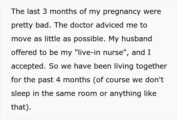Click the word "possible" in third line

88,39
